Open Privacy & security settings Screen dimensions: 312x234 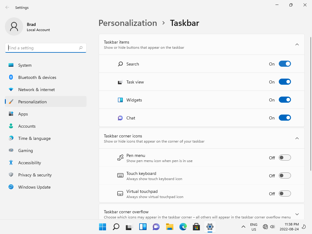click(x=46, y=175)
